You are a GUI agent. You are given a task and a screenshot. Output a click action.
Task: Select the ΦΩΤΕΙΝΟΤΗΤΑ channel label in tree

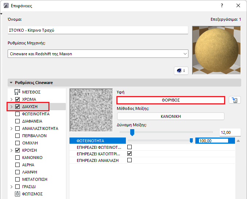[x=36, y=114]
